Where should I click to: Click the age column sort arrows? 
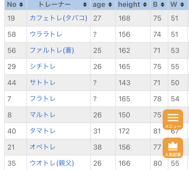[x=110, y=5]
